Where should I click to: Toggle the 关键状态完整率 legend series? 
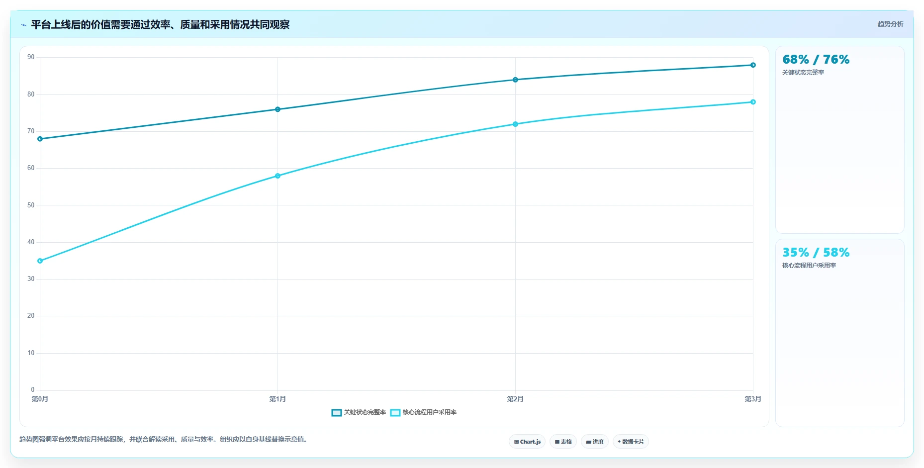[x=359, y=412]
